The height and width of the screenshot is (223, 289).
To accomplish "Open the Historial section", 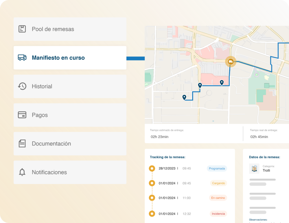I will [70, 86].
